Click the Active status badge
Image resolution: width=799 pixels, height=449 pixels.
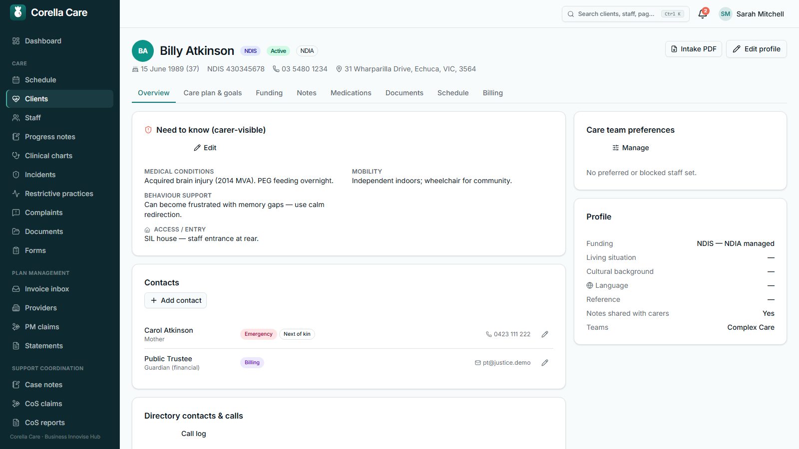click(x=278, y=51)
